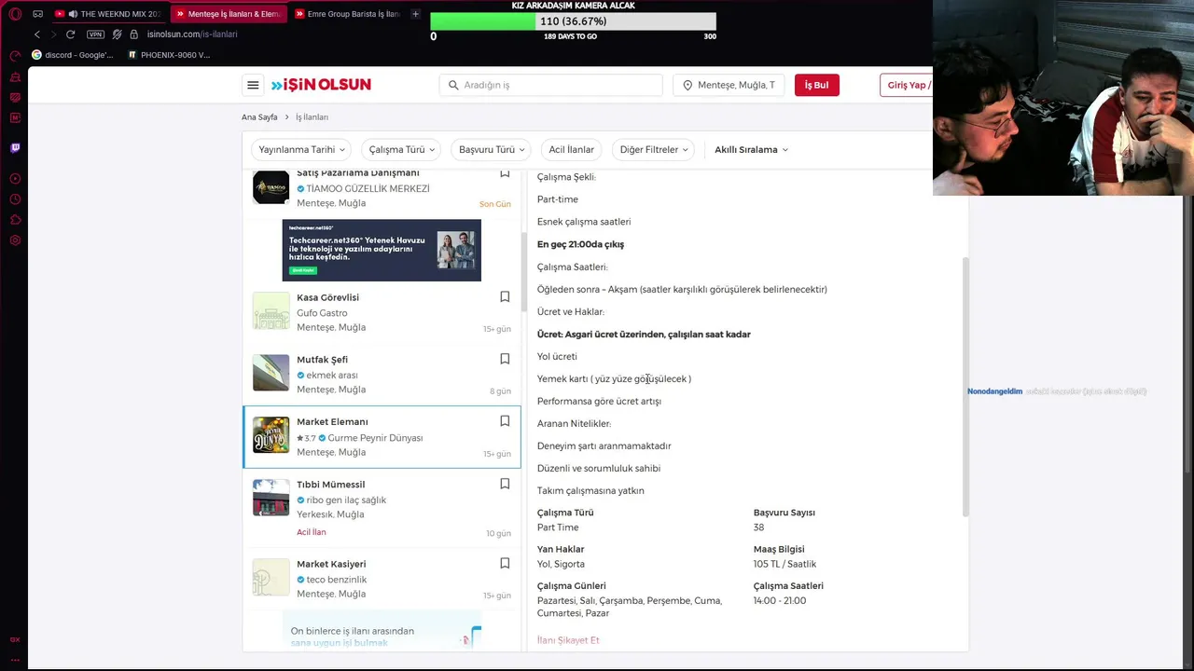
Task: Click the red İş Bul button
Action: (x=816, y=85)
